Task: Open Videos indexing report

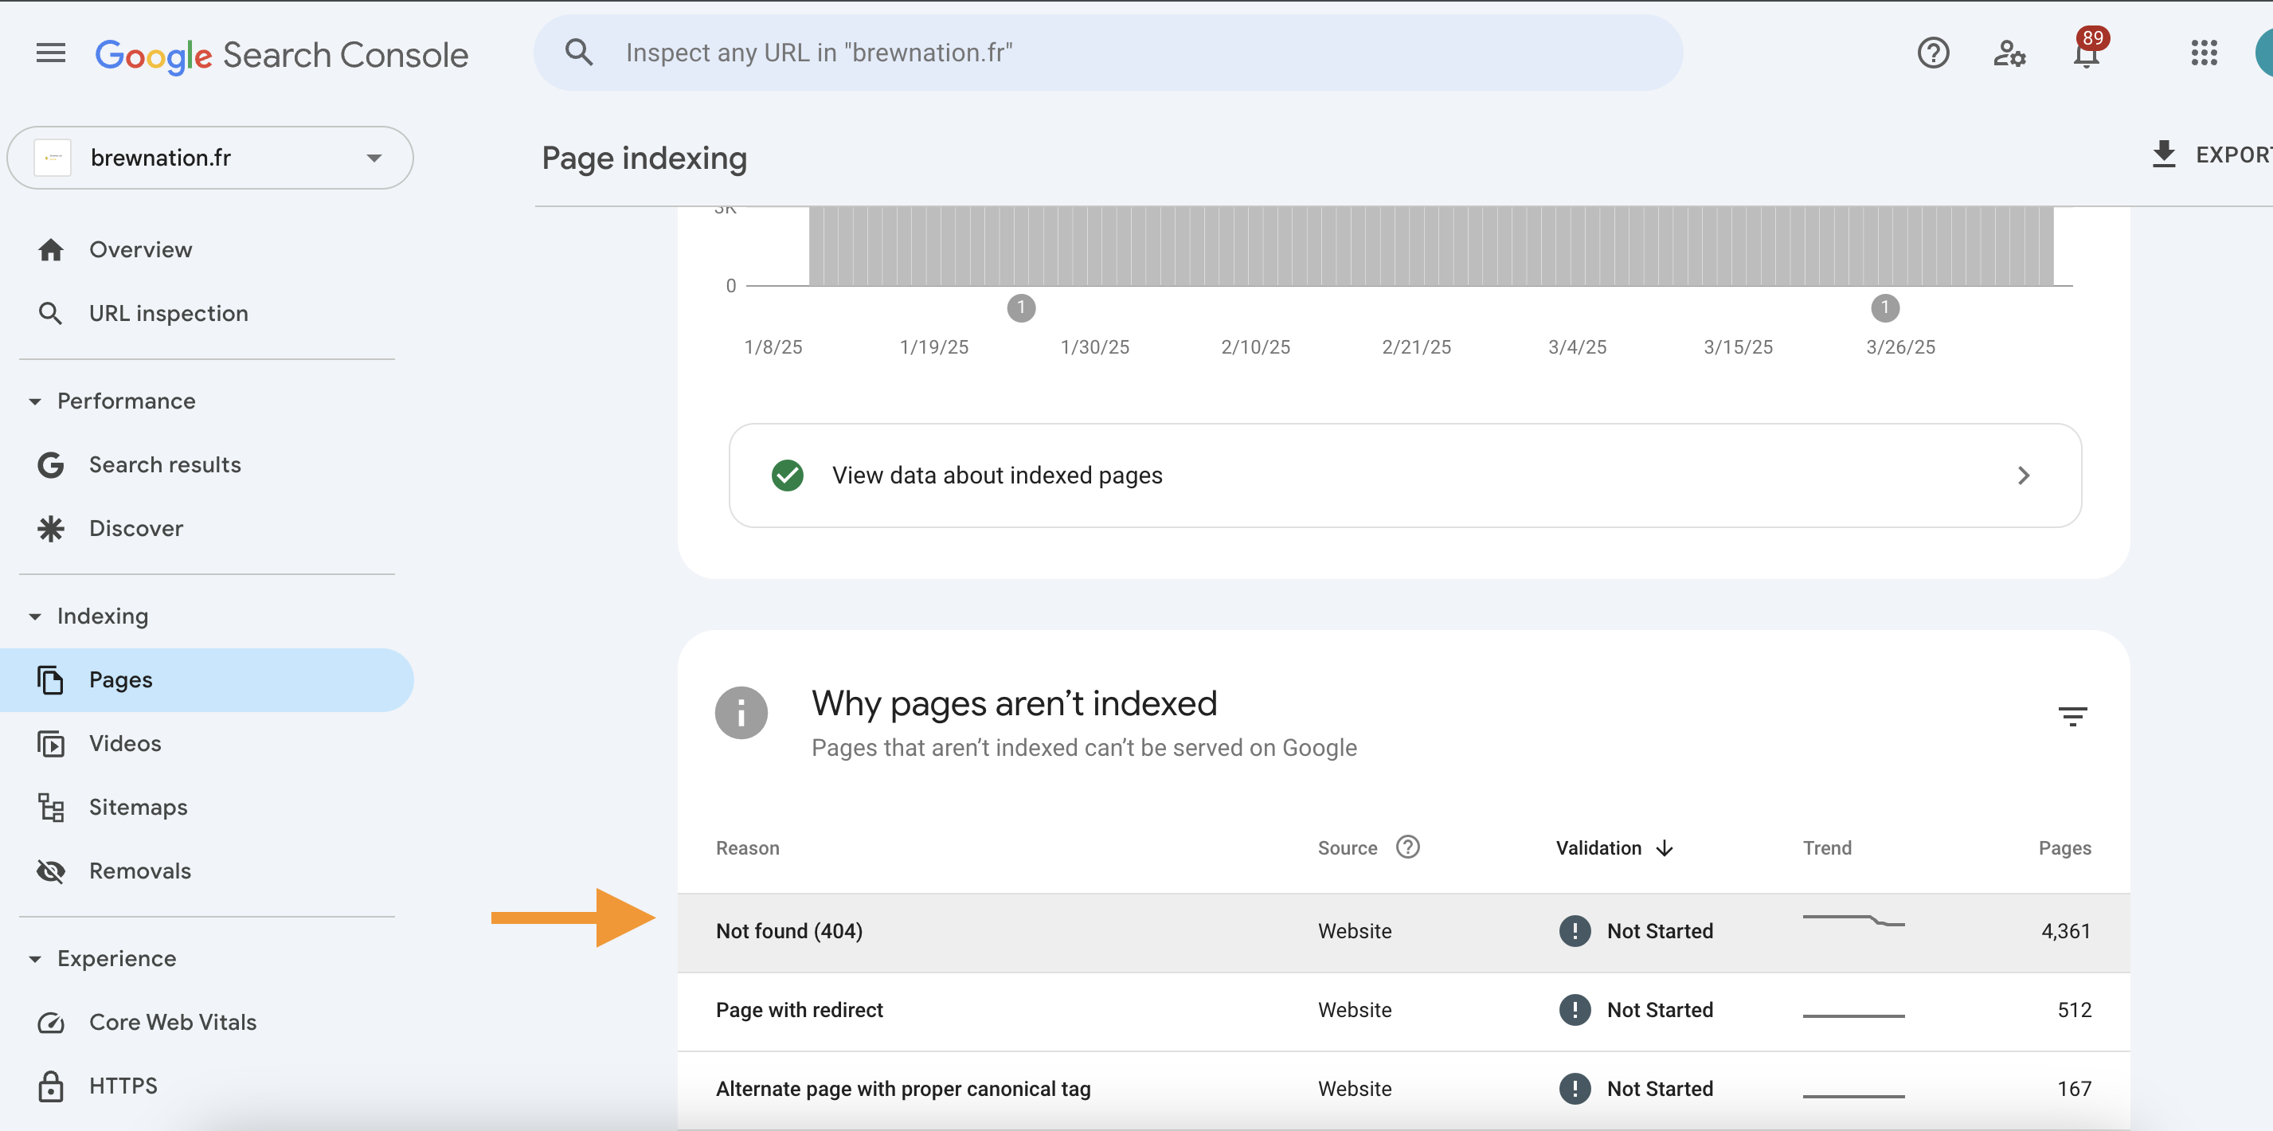Action: [x=124, y=744]
